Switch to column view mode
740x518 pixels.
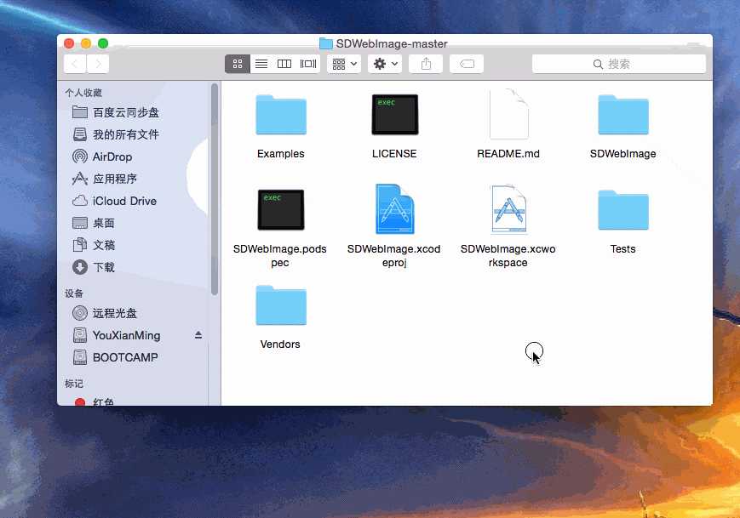click(x=284, y=64)
